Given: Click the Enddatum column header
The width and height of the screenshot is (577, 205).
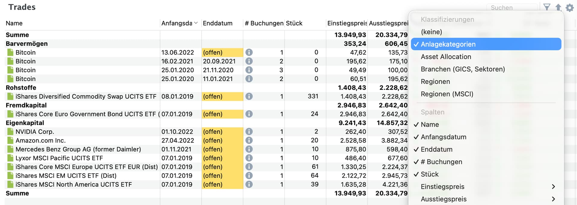Looking at the screenshot, I should tap(218, 23).
